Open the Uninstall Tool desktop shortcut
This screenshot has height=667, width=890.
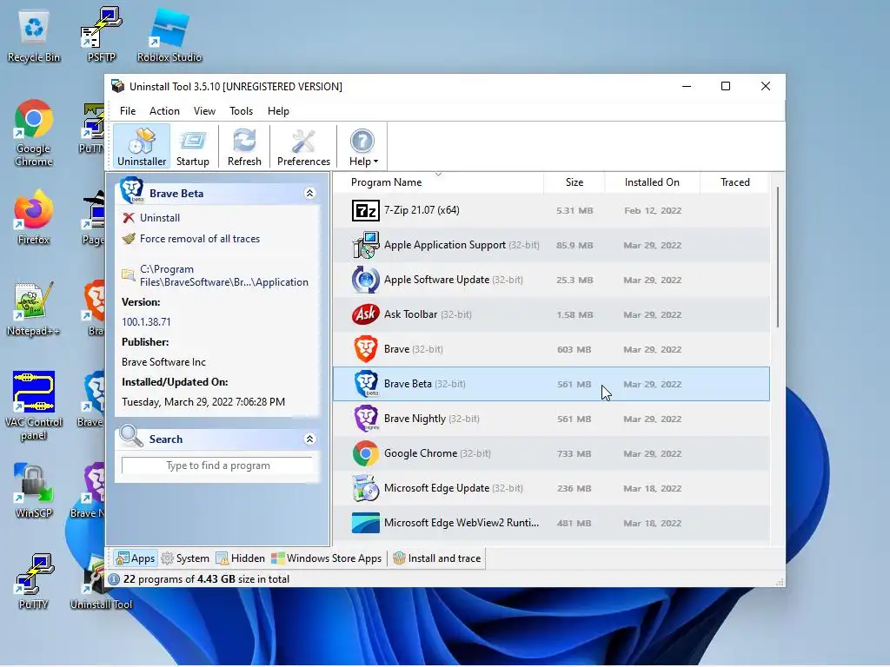coord(101,583)
